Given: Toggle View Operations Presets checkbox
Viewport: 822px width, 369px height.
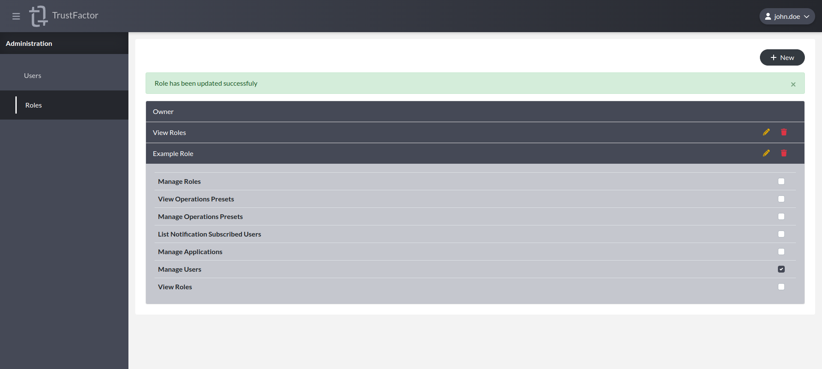Looking at the screenshot, I should tap(781, 199).
